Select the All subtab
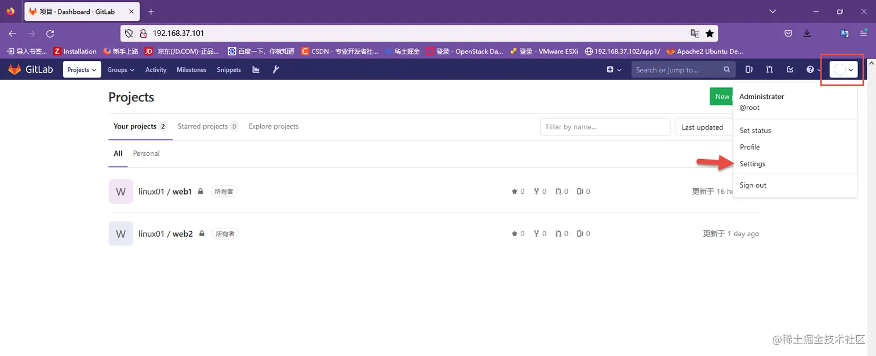Image resolution: width=876 pixels, height=356 pixels. point(118,153)
